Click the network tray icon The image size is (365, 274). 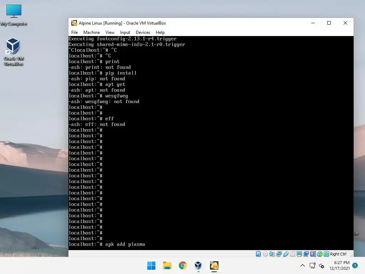click(312, 265)
